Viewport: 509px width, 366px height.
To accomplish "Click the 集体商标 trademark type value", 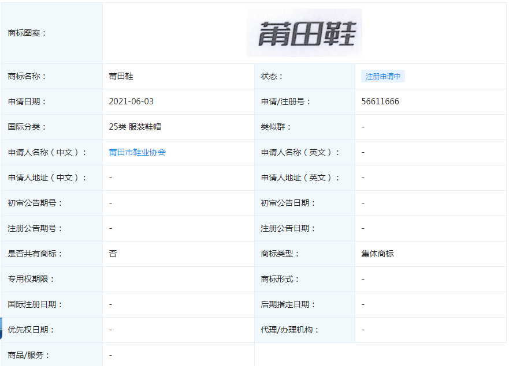I will coord(377,254).
